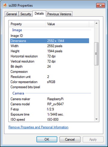Confirm with the OK button
108x147 pixels.
pos(47,140)
